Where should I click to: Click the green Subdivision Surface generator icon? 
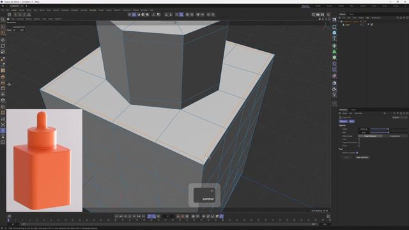(x=334, y=46)
